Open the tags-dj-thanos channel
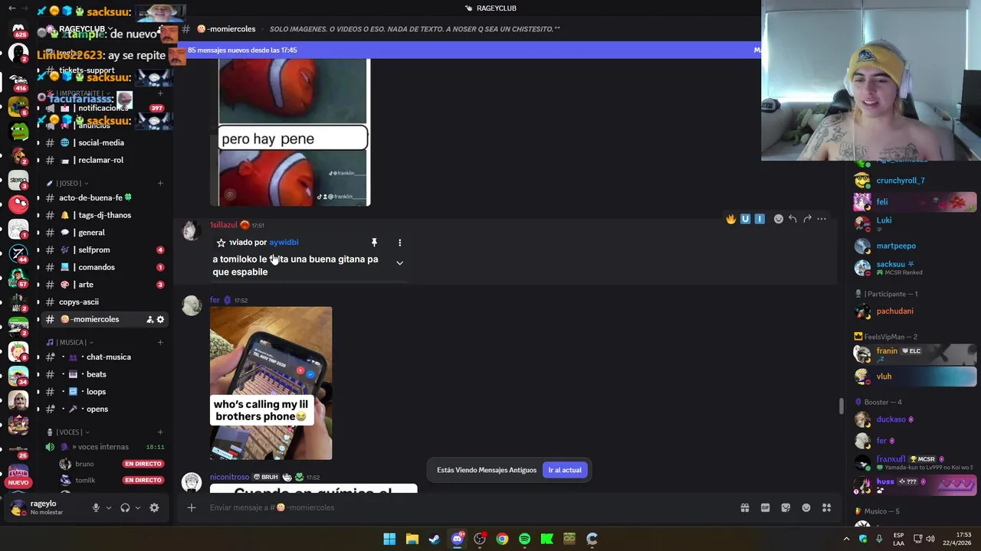This screenshot has width=981, height=551. coord(103,215)
